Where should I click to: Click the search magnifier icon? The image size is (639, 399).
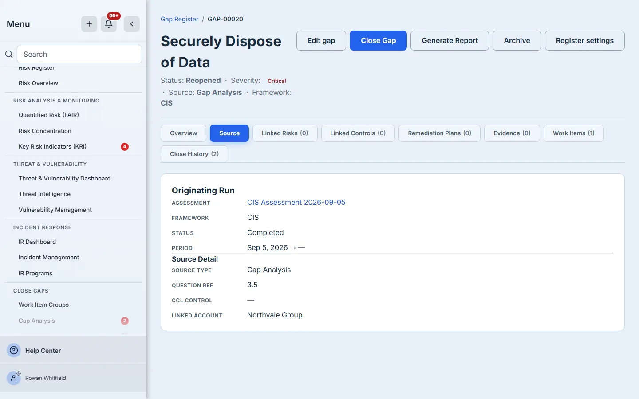coord(9,54)
